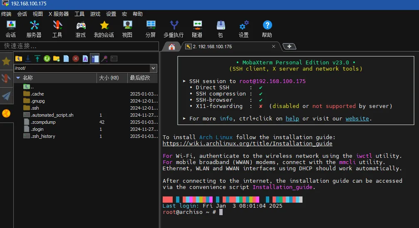Open the 会话 menu in menu bar
This screenshot has height=228, width=419.
(x=22, y=14)
